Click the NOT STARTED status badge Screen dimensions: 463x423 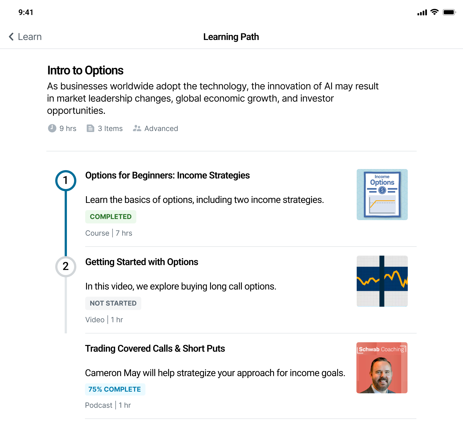coord(113,303)
